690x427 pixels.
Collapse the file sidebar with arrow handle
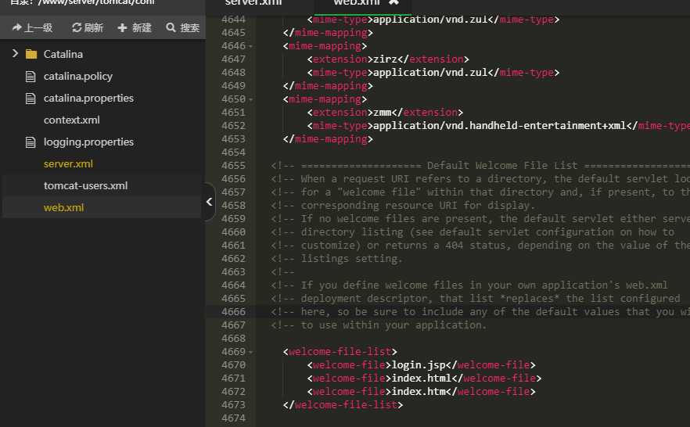coord(210,202)
